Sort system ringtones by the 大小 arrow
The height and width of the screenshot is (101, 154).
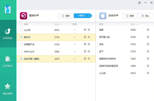[x=137, y=24]
